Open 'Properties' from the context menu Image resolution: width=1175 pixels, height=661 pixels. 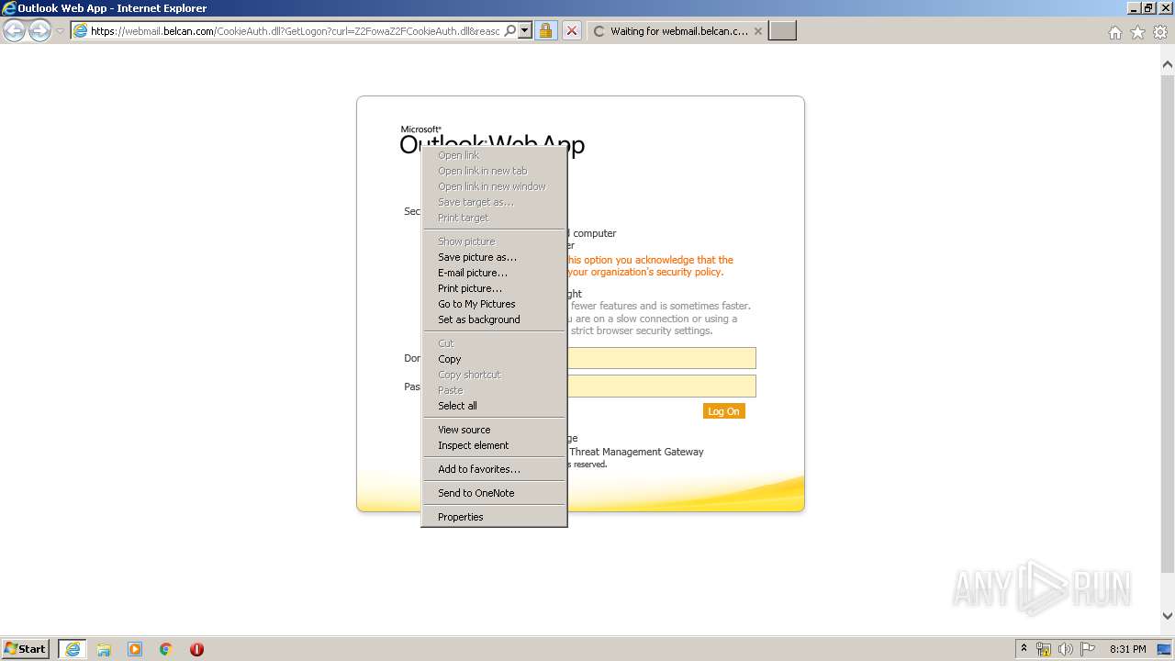(x=494, y=517)
